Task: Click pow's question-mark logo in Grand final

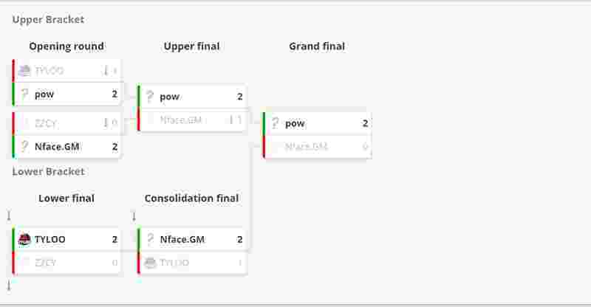Action: point(276,123)
